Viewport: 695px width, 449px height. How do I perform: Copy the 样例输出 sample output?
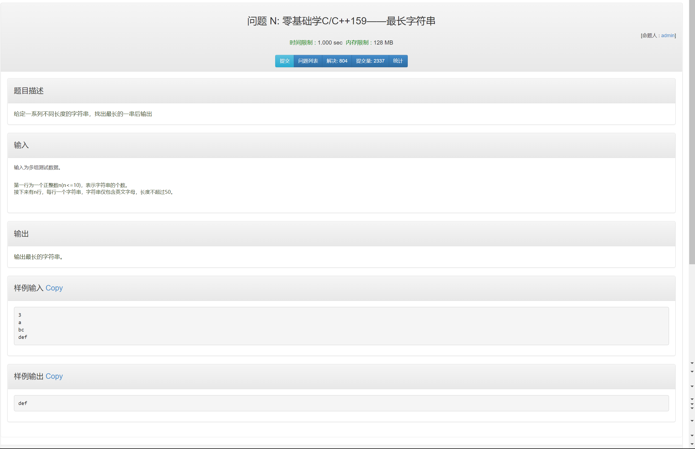(x=54, y=376)
